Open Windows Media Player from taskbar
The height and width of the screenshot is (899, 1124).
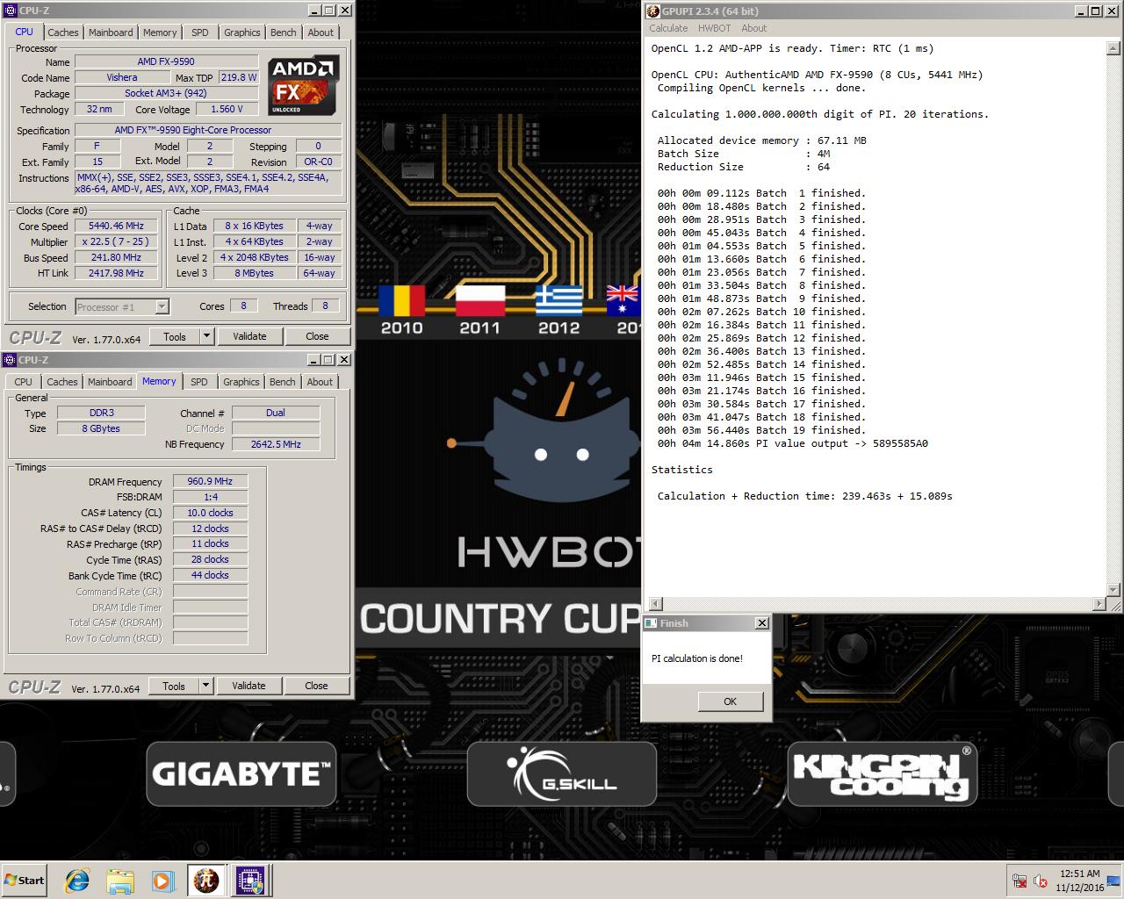coord(162,881)
